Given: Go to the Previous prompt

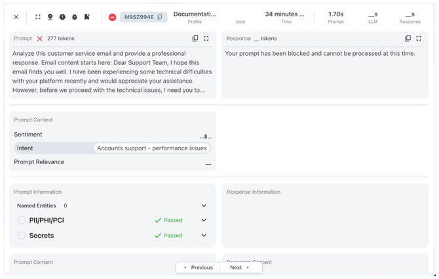Looking at the screenshot, I should 198,268.
